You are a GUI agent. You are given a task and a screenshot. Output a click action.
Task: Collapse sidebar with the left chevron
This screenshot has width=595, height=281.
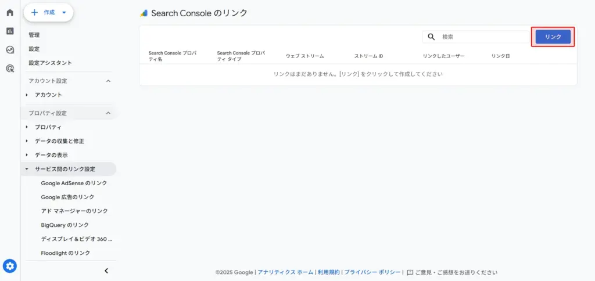tap(106, 271)
